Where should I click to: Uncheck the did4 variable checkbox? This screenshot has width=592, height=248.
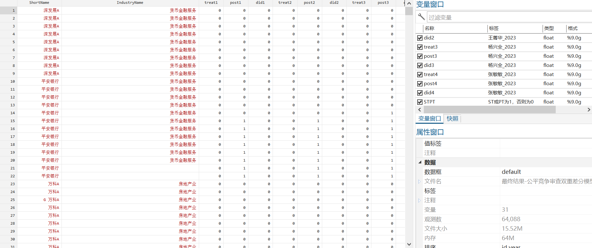[x=420, y=93]
